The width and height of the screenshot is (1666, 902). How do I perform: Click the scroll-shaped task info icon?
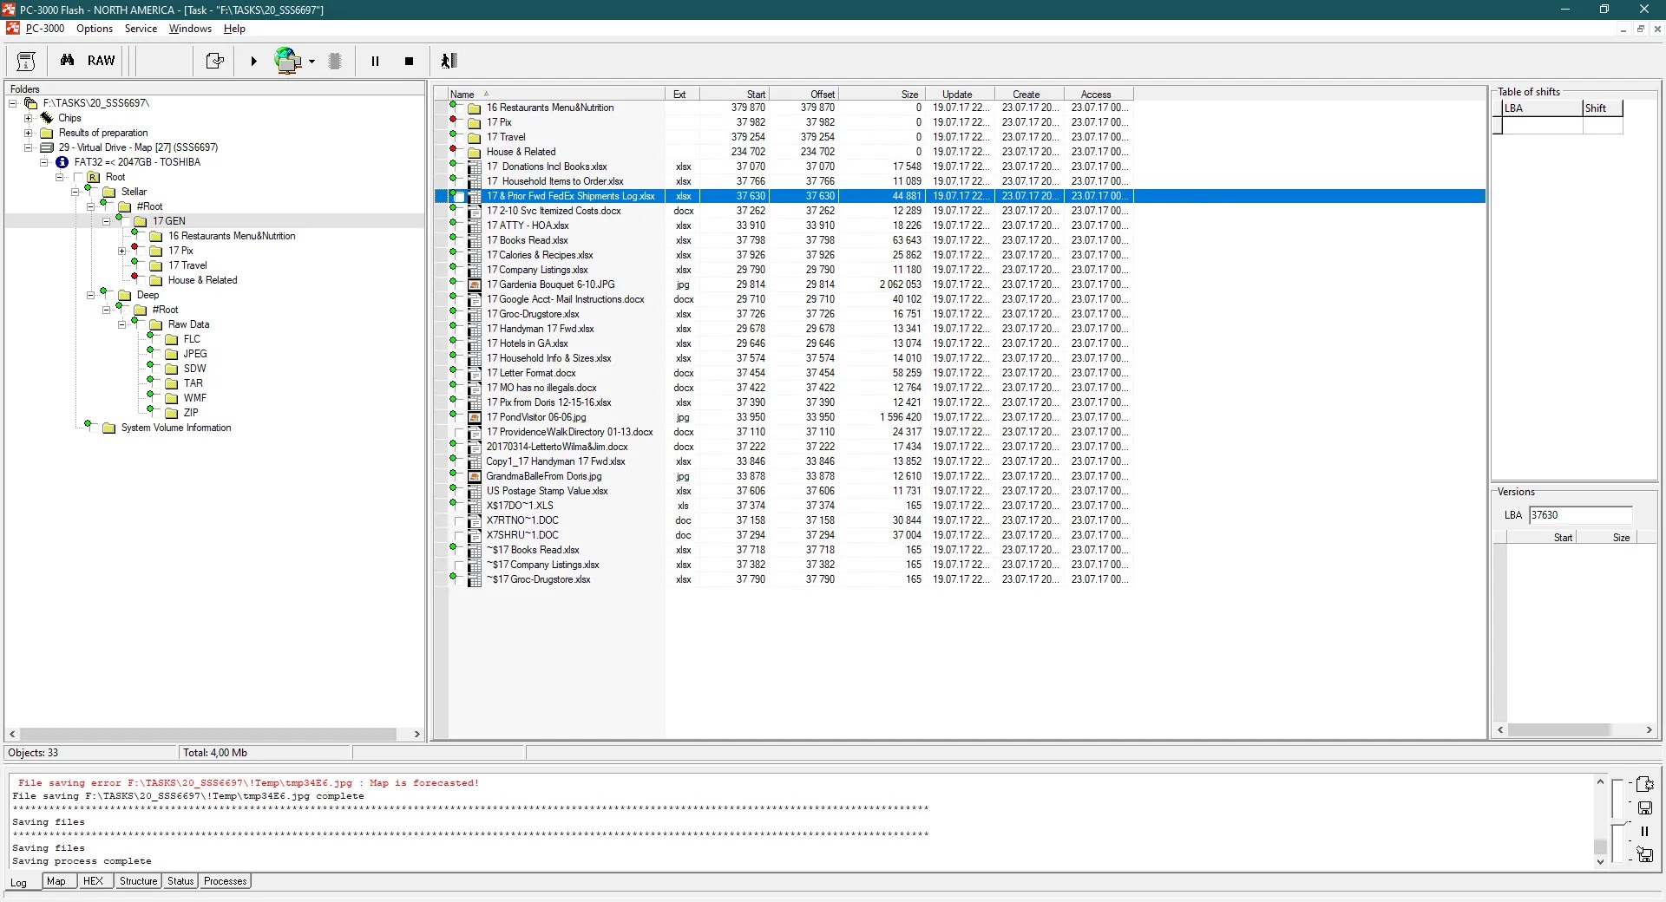(x=26, y=61)
